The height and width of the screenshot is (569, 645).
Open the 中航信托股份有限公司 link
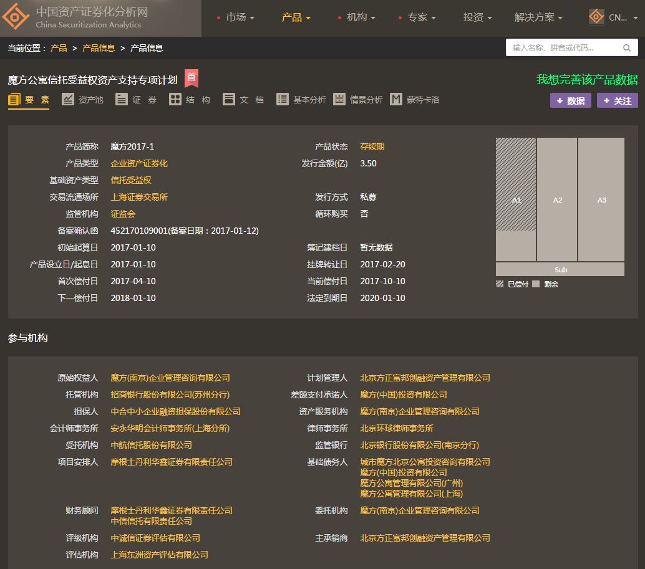pyautogui.click(x=152, y=446)
